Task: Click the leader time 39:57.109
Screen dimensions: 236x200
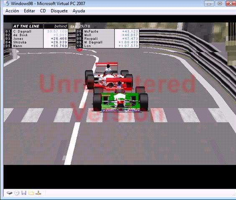Action: coord(57,31)
